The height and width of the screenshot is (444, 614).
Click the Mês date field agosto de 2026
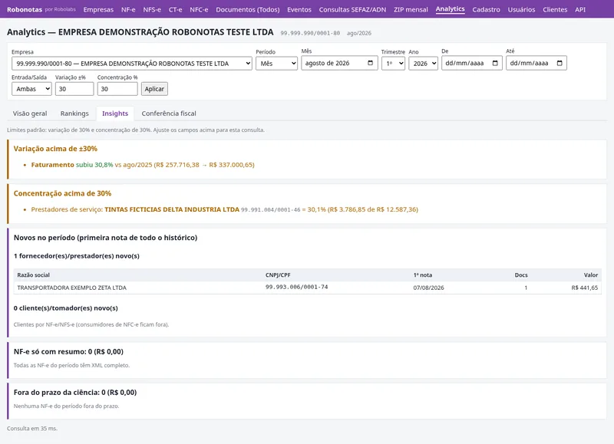[x=339, y=63]
